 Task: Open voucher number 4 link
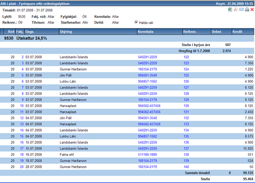22,69
